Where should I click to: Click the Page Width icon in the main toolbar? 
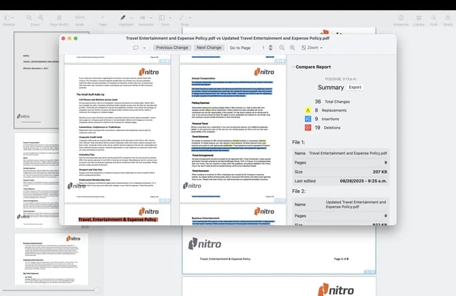pos(59,18)
